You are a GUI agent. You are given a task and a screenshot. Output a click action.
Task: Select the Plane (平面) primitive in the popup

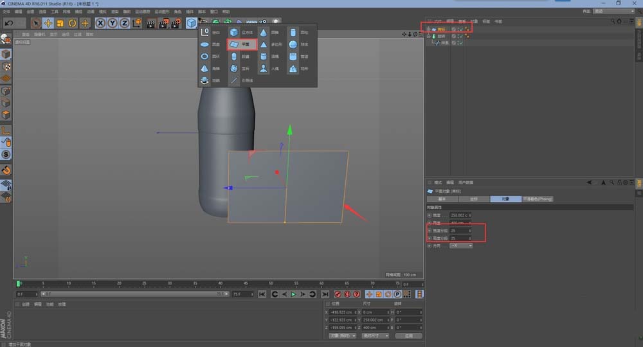(x=242, y=44)
